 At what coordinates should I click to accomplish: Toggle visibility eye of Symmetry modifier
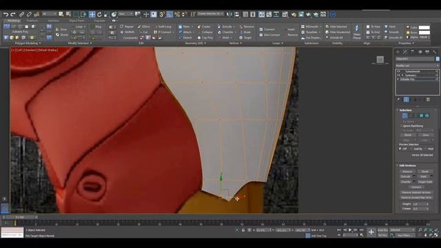(398, 75)
